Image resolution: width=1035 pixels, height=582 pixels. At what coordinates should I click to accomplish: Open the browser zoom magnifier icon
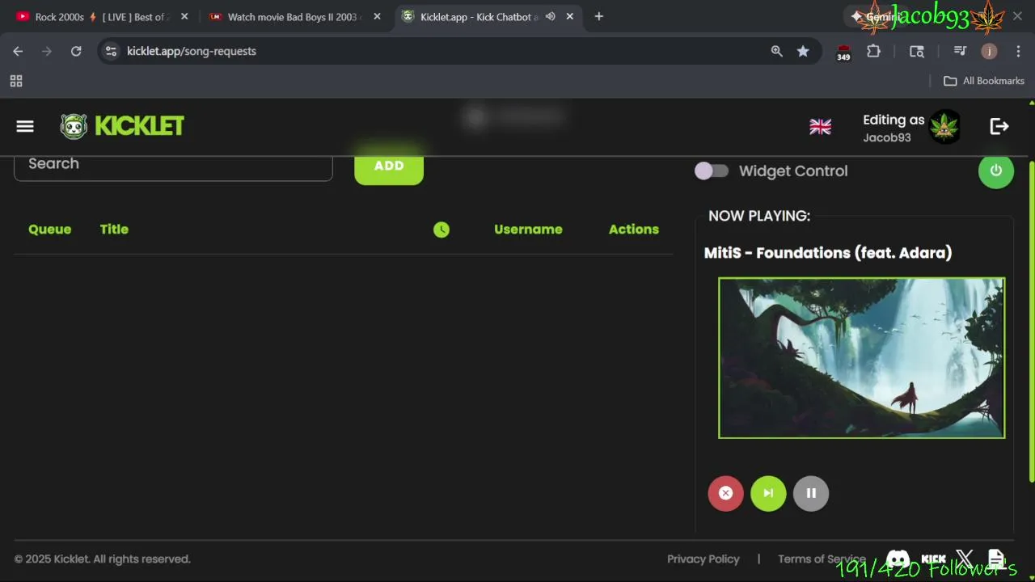pos(776,51)
